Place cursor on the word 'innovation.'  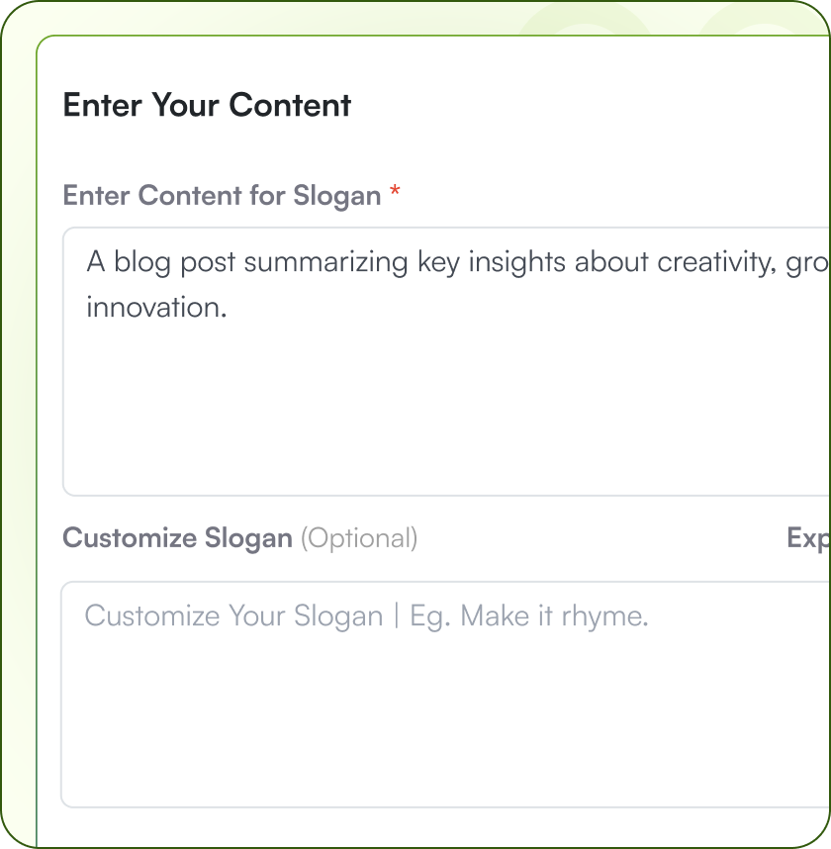(156, 307)
